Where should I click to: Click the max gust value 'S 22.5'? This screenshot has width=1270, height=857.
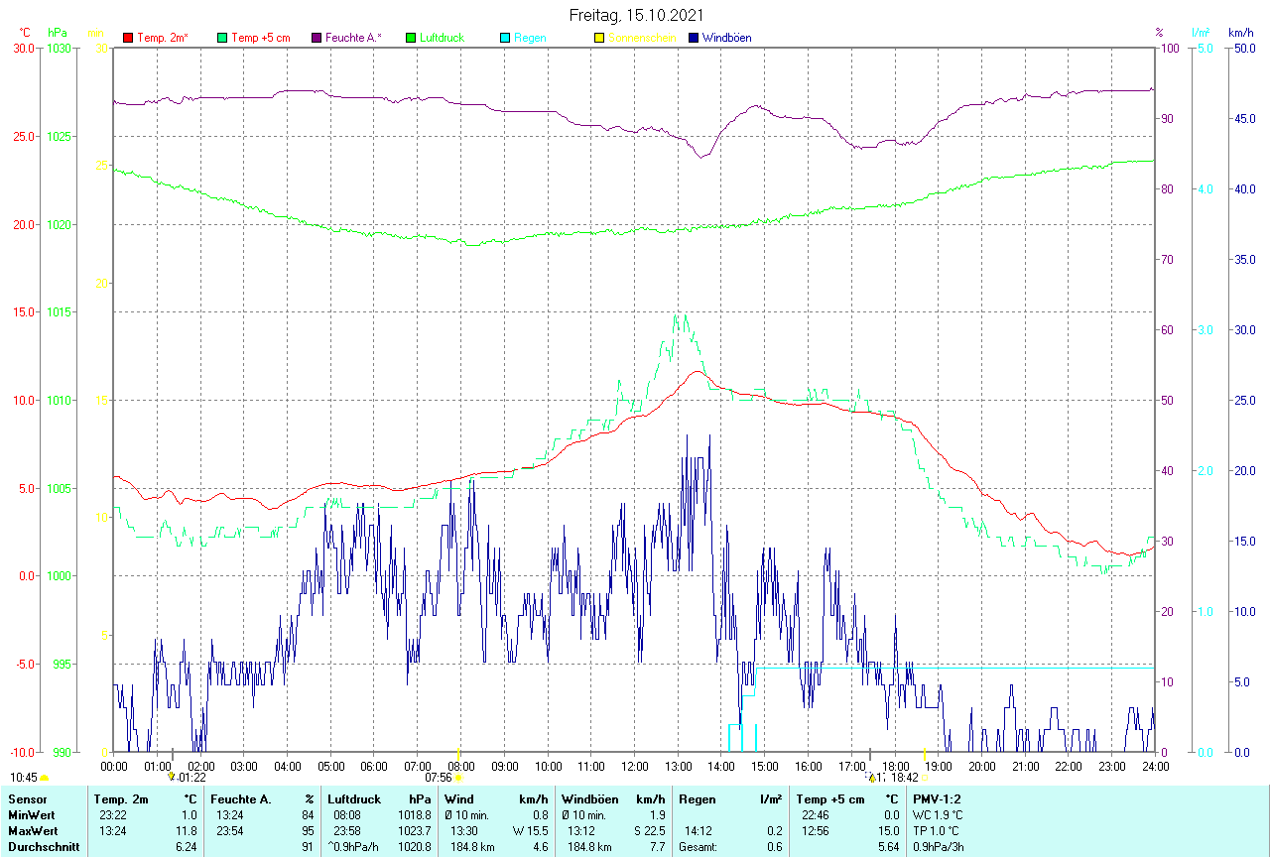(x=649, y=830)
